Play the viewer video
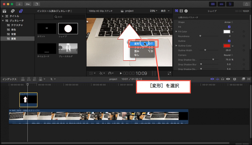The height and width of the screenshot is (145, 252). click(x=121, y=73)
